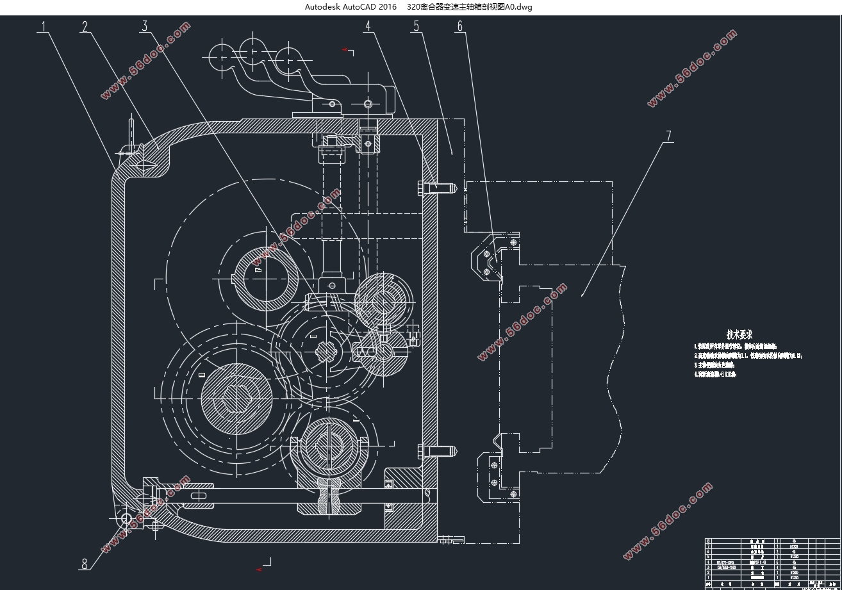Select the 技术要求 heading text
This screenshot has height=590, width=842.
739,334
